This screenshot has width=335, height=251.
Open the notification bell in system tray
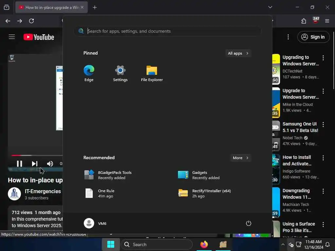tap(327, 244)
